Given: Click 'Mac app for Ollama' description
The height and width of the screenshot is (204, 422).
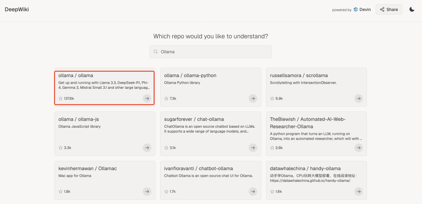Looking at the screenshot, I should (x=75, y=176).
